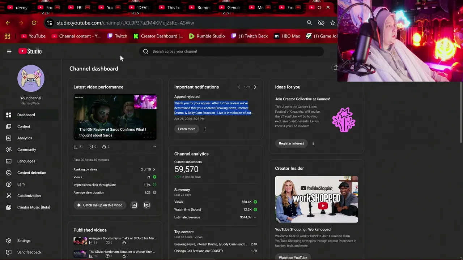The image size is (463, 260).
Task: Open site information icon in address bar
Action: point(50,23)
